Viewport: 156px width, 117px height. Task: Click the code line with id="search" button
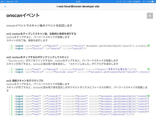(x=50, y=48)
